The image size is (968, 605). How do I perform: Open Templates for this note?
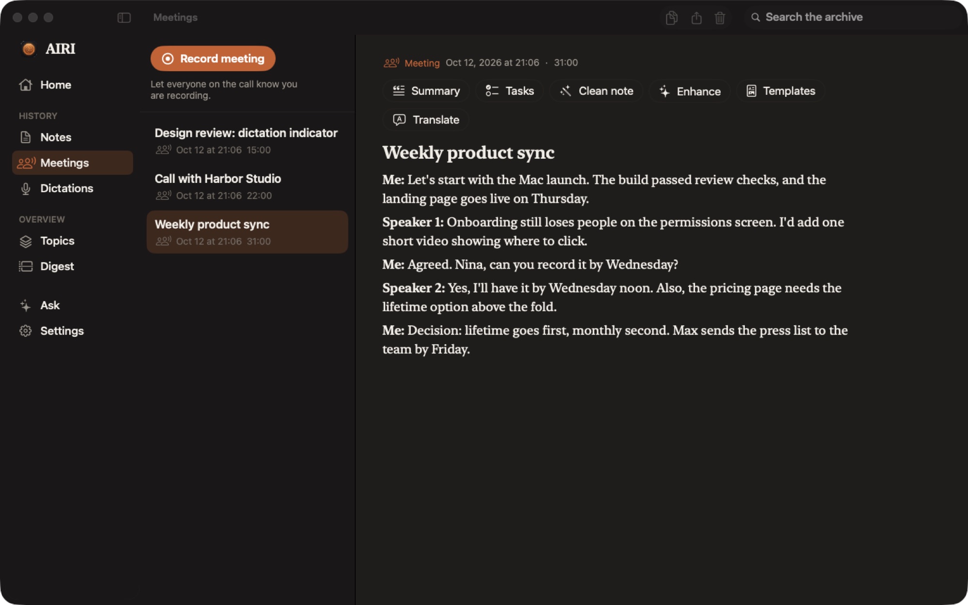tap(781, 91)
